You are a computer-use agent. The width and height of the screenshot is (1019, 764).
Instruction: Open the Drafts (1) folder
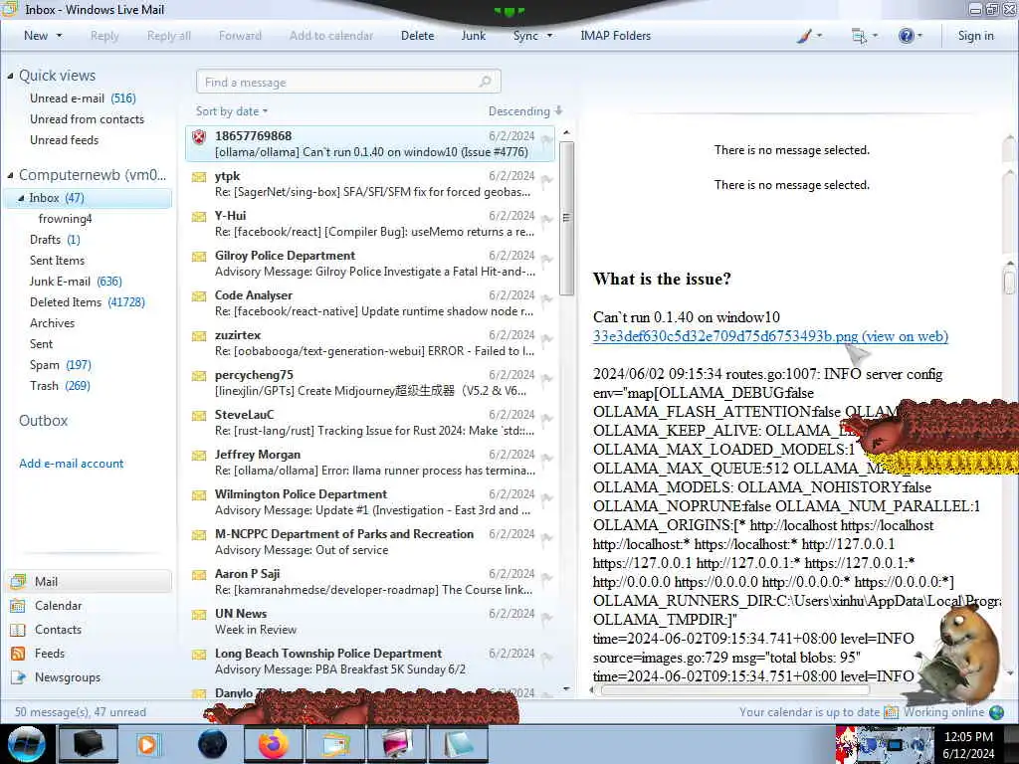55,240
